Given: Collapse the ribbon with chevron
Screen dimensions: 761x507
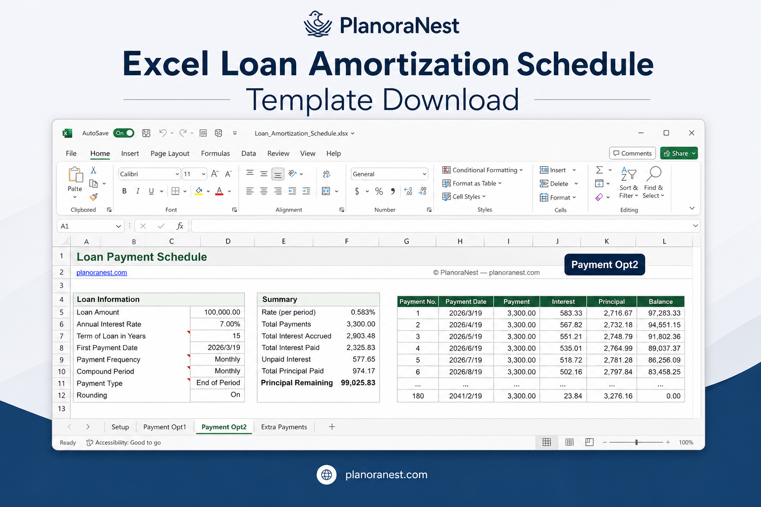Looking at the screenshot, I should point(692,208).
